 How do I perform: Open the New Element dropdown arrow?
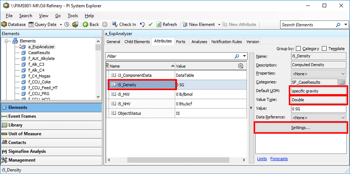pos(219,25)
